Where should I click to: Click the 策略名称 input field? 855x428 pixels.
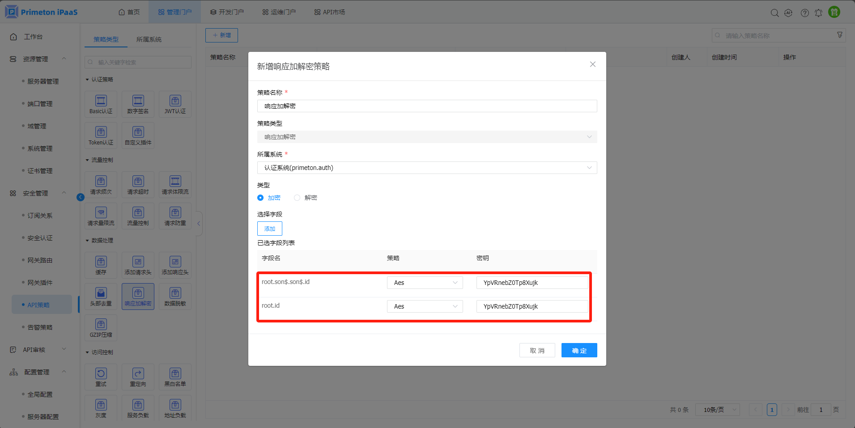coord(427,106)
